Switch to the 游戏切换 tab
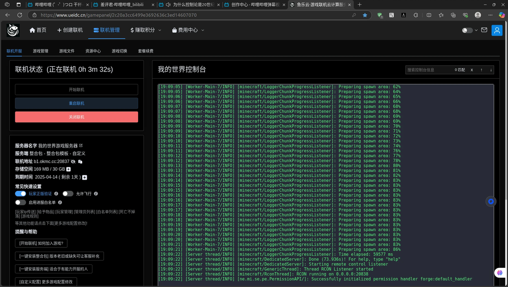The width and height of the screenshot is (508, 287). [x=119, y=51]
